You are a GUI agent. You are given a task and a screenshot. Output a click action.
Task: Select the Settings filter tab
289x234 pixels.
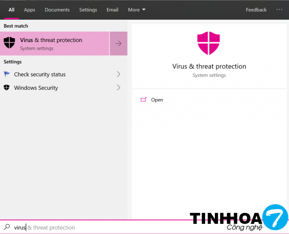click(x=88, y=10)
